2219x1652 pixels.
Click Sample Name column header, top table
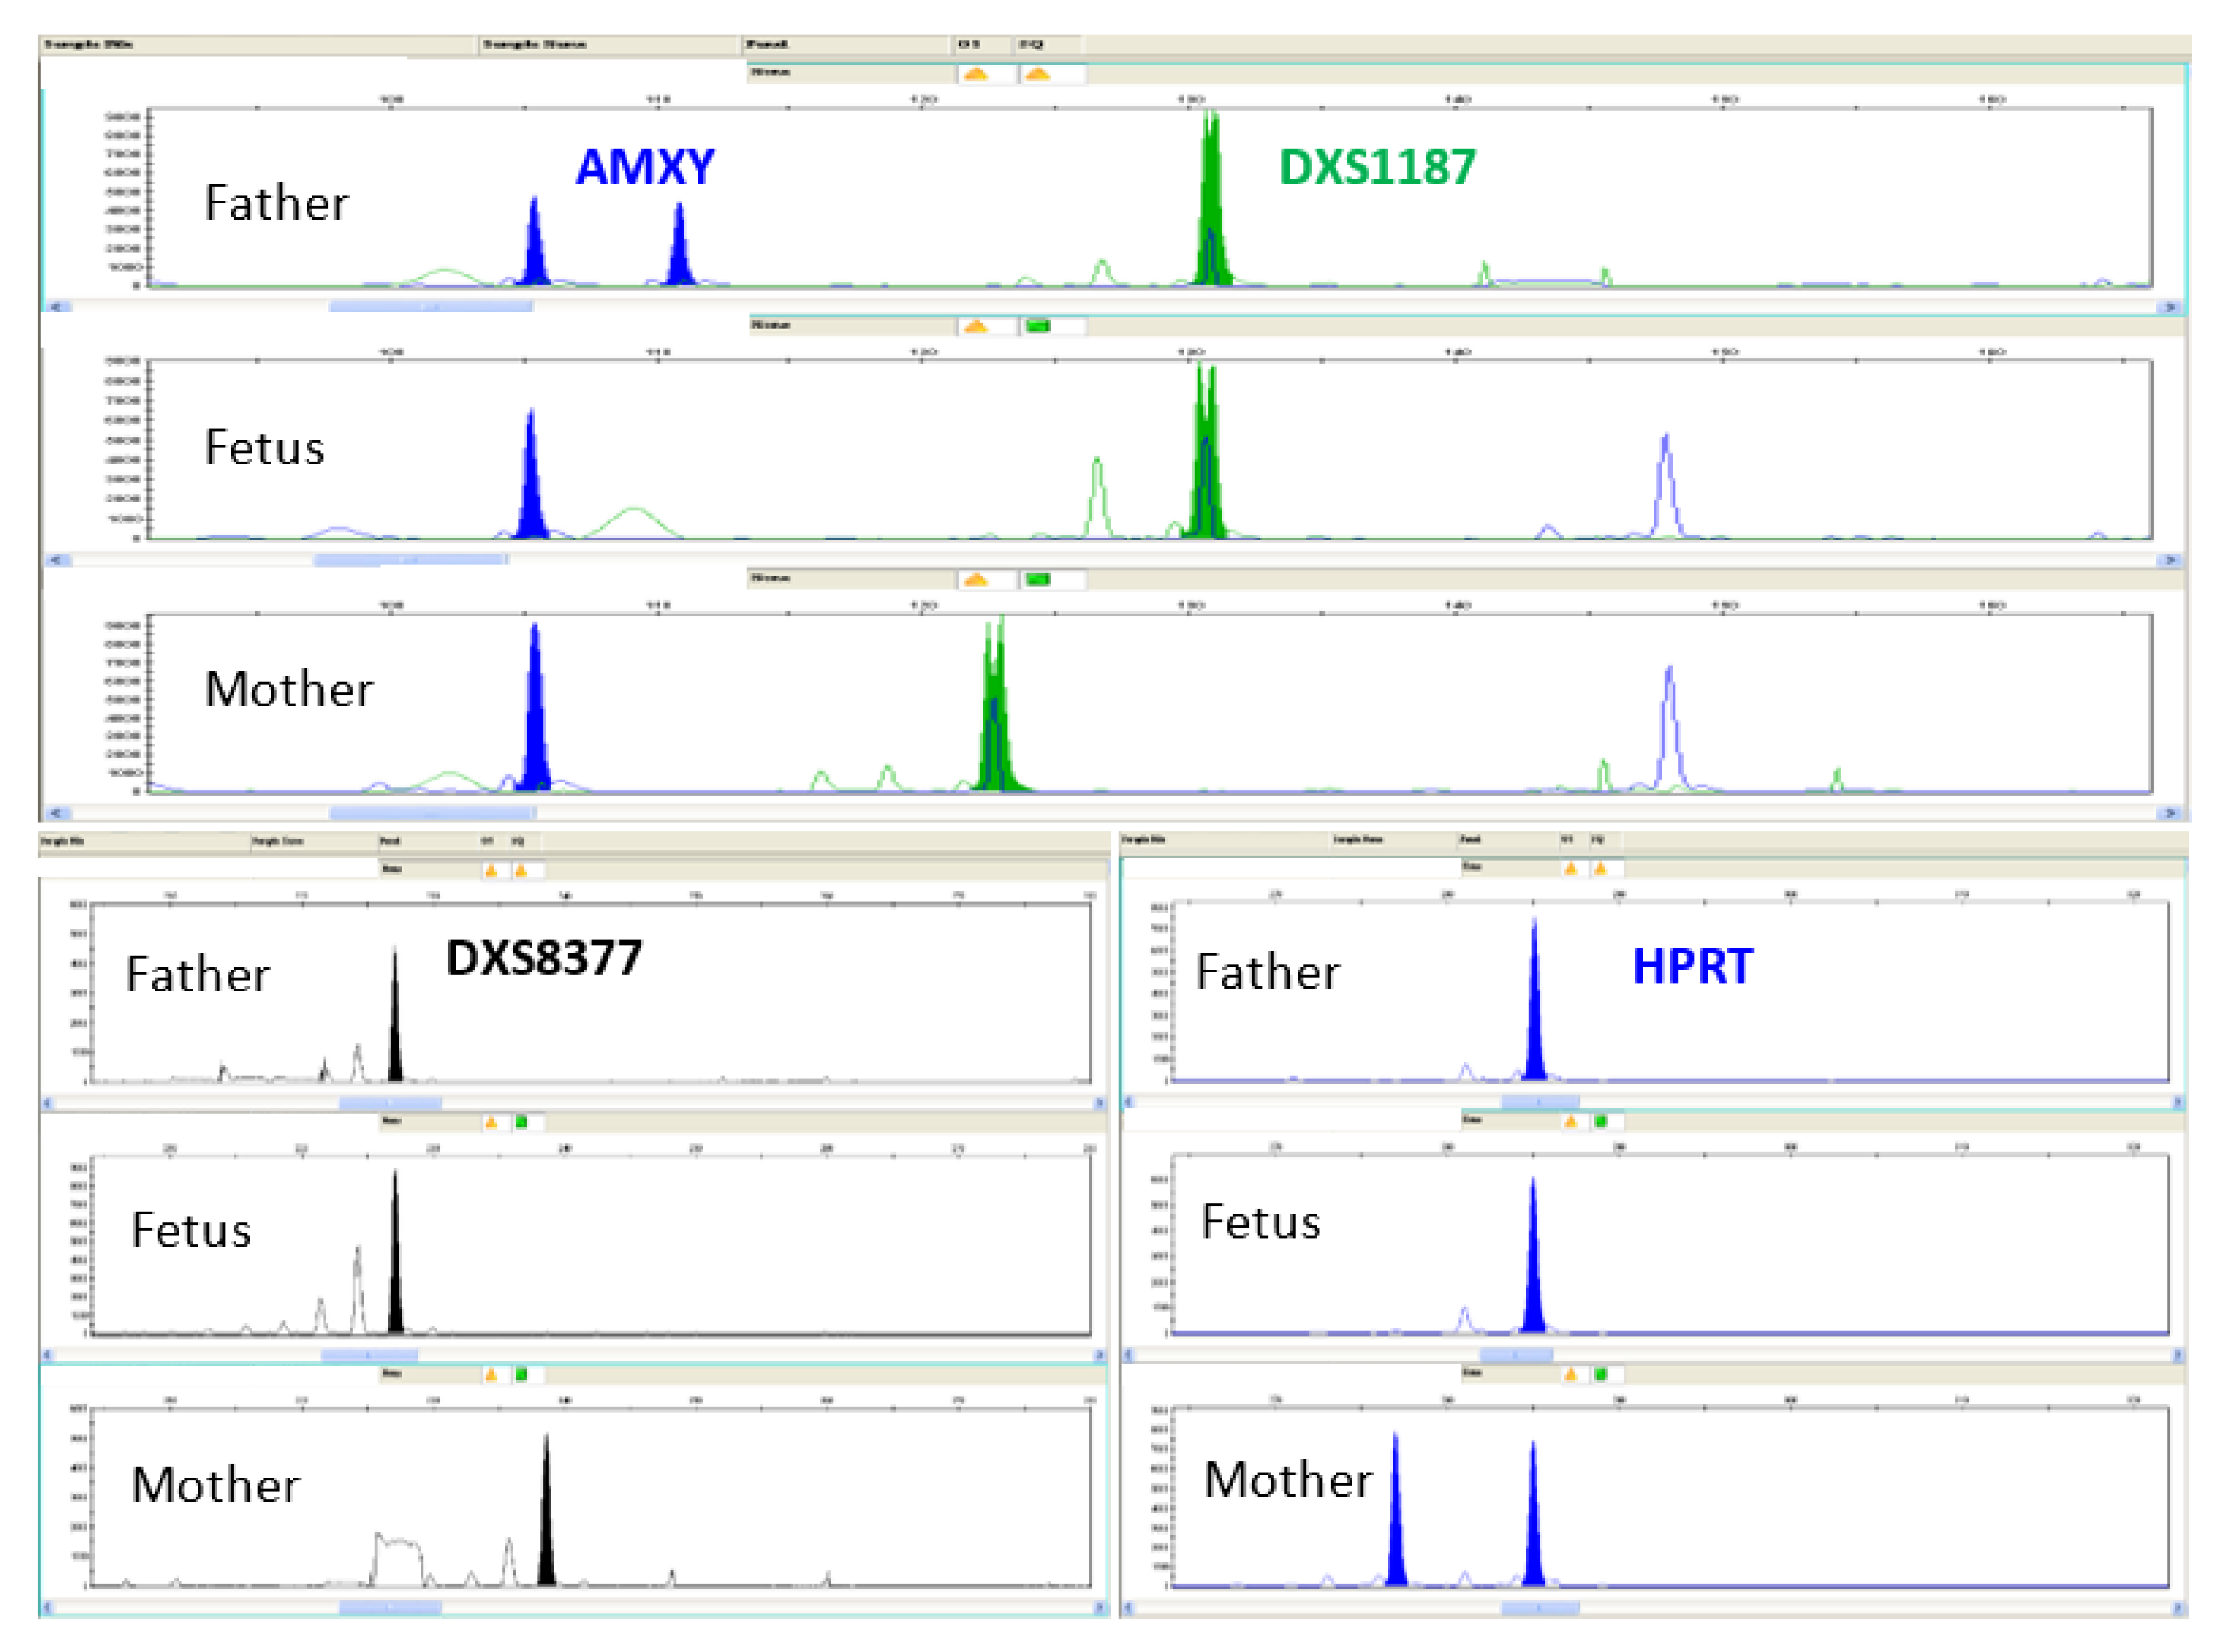(x=534, y=45)
